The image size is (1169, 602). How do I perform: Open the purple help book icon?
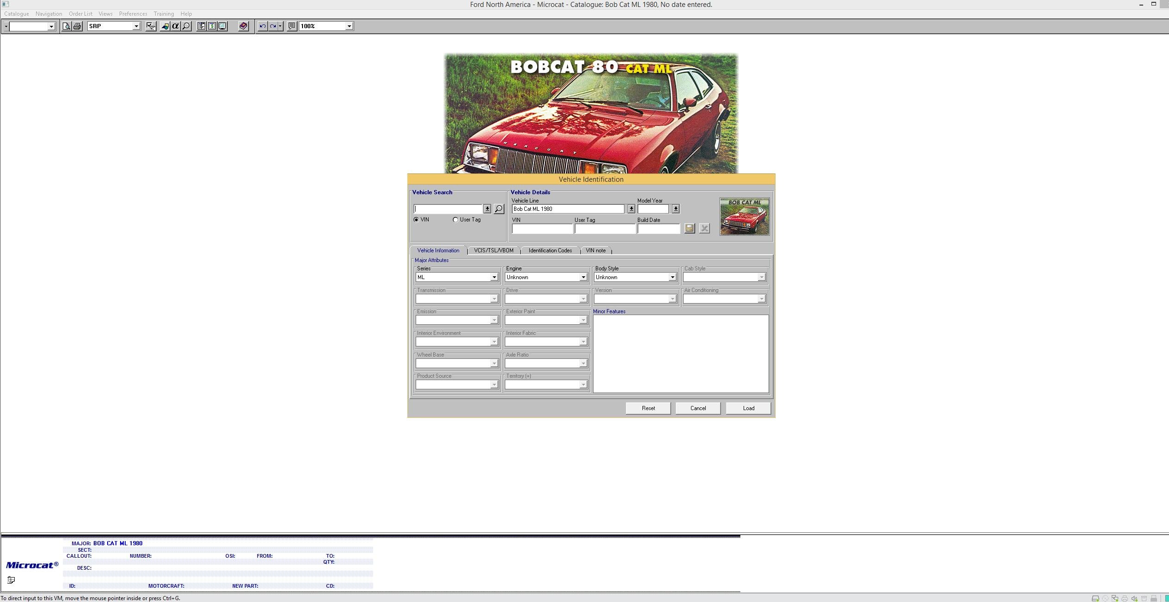[243, 26]
